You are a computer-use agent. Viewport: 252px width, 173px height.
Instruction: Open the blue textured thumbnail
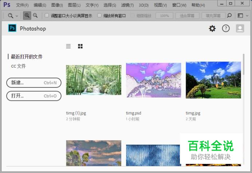(x=153, y=155)
